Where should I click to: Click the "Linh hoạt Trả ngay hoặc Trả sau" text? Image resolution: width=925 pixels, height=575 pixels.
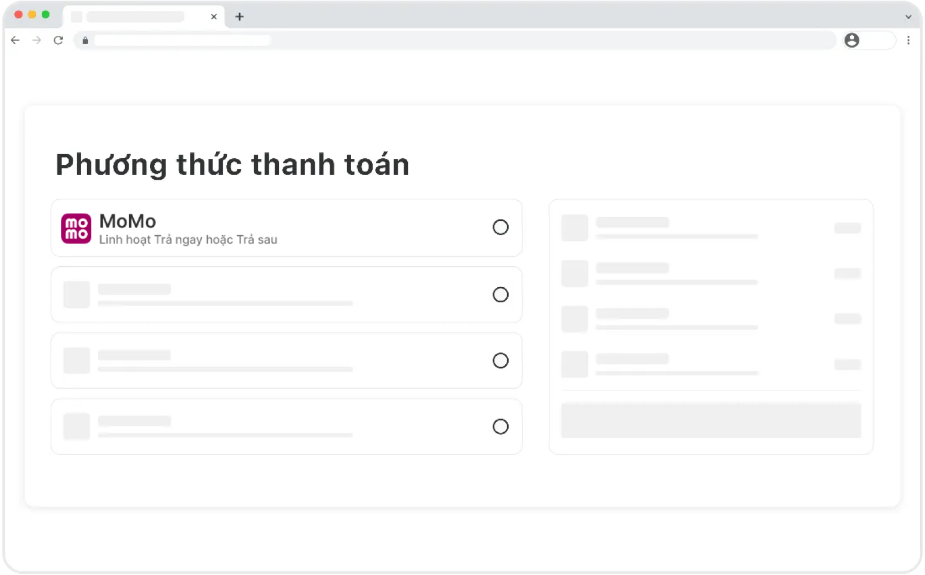tap(188, 240)
